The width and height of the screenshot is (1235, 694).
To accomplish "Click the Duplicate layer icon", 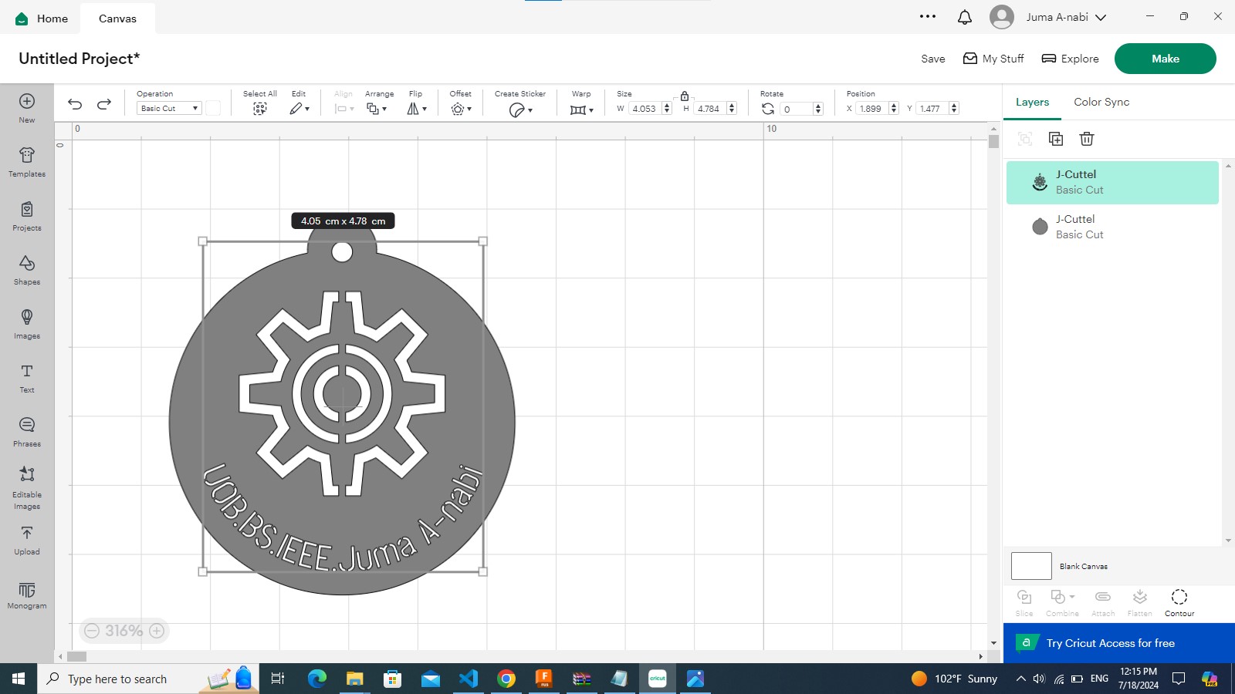I will (1056, 139).
